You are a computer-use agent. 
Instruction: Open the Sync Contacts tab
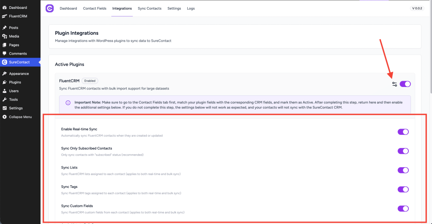point(149,8)
